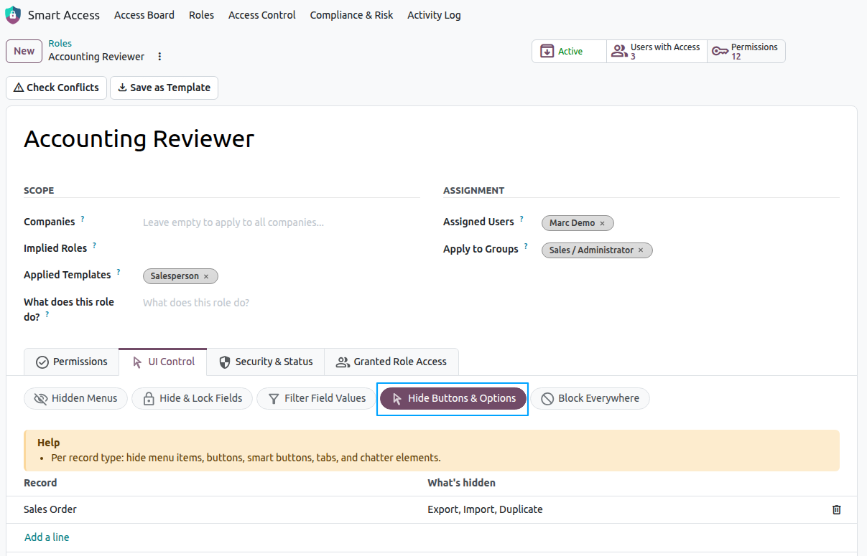Show help tooltip for Assigned Users
The width and height of the screenshot is (867, 556).
[521, 219]
